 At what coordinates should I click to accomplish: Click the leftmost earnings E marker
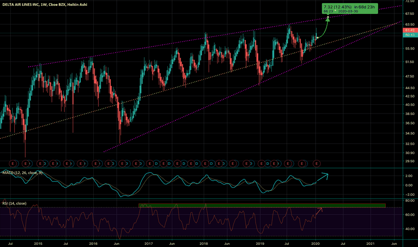[x=13, y=163]
